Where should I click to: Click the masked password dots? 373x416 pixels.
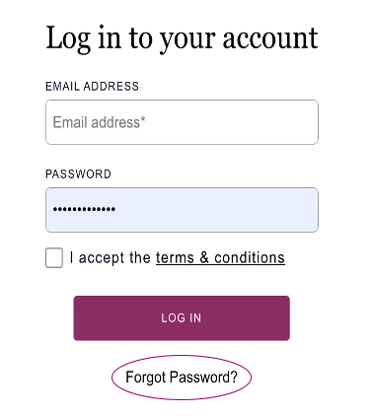[84, 209]
